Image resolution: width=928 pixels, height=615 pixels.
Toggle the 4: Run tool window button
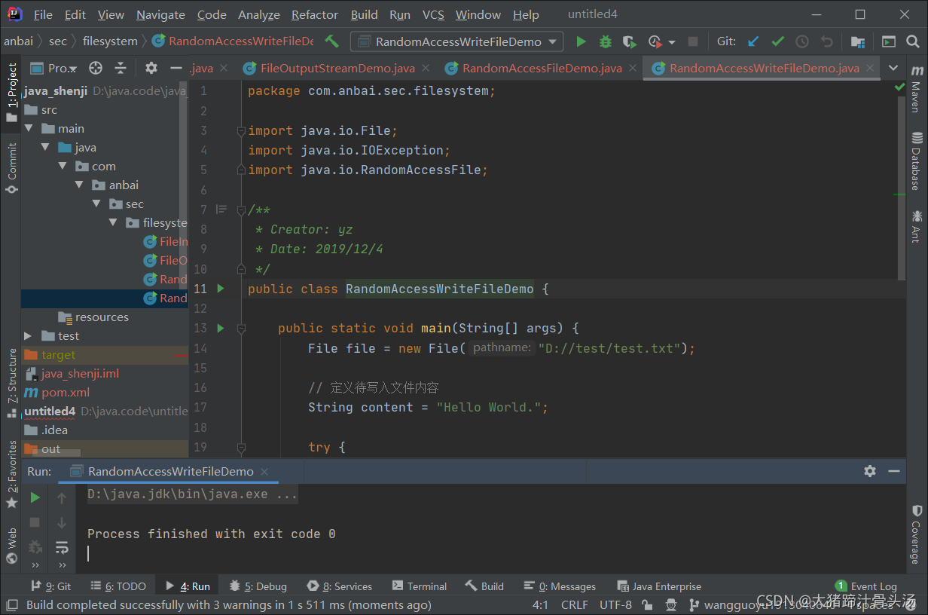pos(187,586)
